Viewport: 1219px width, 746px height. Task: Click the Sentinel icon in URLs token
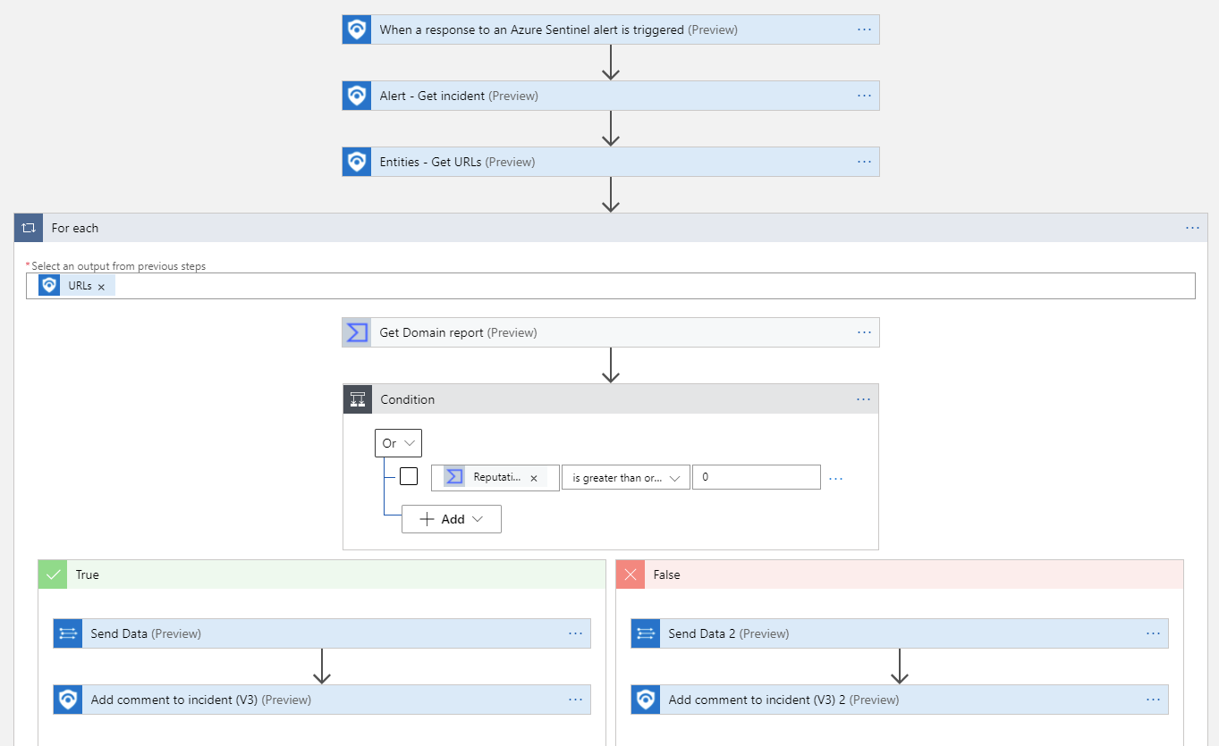pos(50,286)
